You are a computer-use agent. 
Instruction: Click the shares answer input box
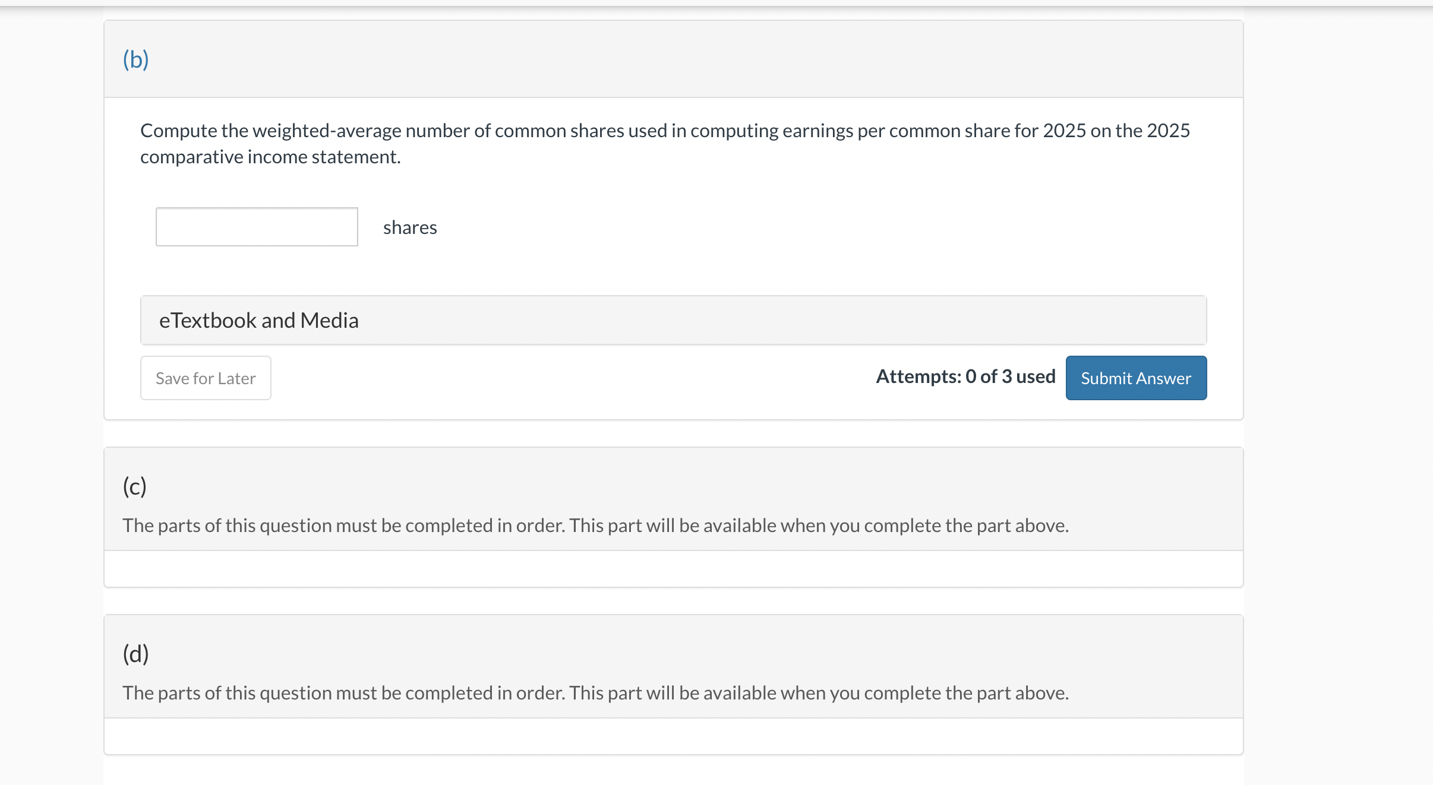click(x=257, y=227)
